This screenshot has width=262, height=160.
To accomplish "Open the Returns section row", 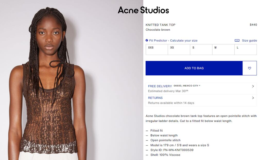I will pyautogui.click(x=201, y=100).
